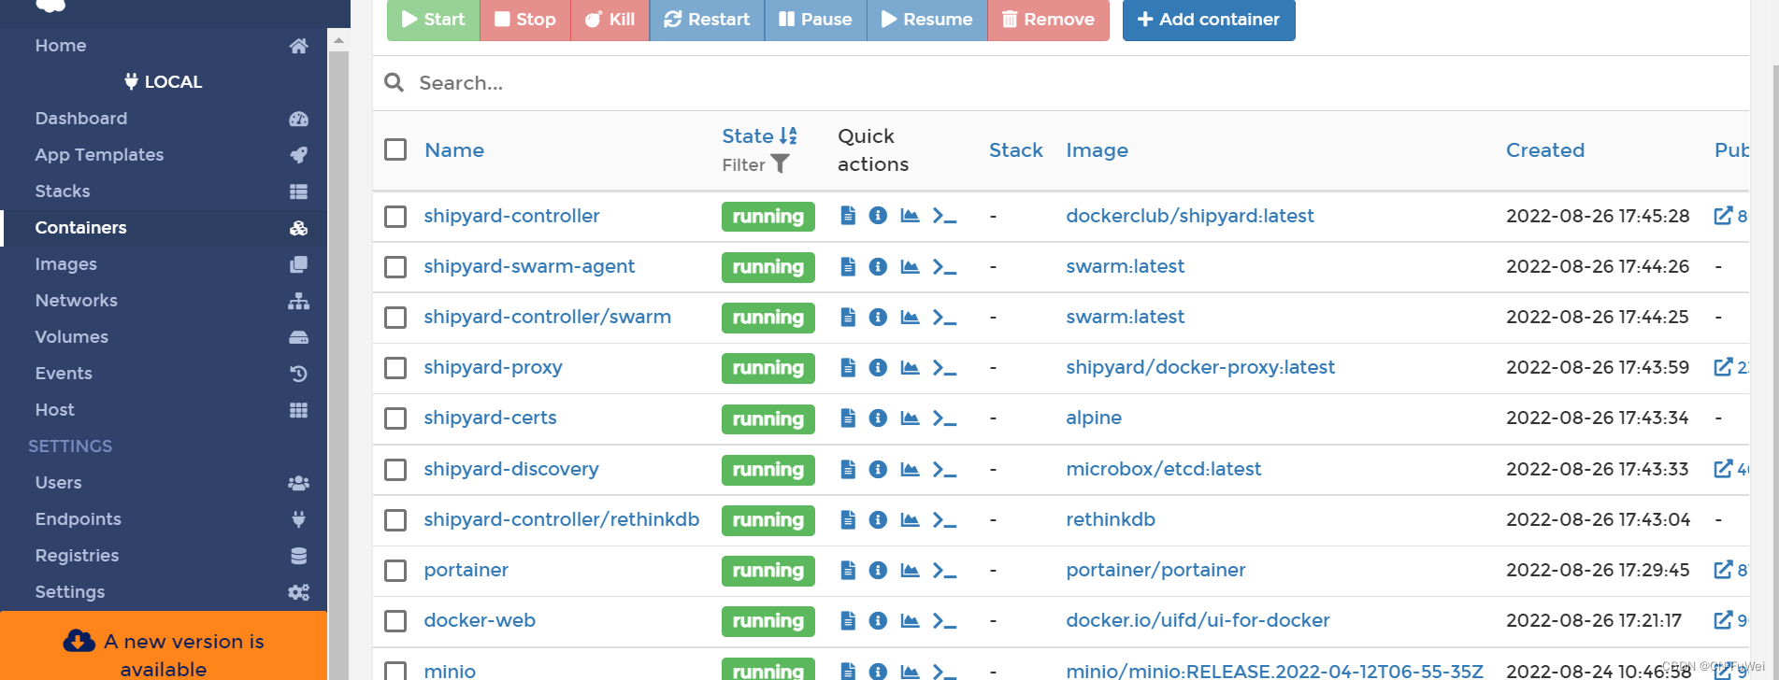
Task: Click the new version available banner
Action: 164,646
